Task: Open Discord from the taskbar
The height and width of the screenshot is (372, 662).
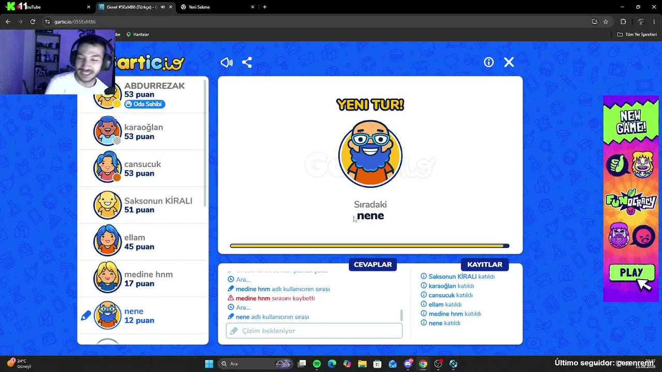Action: click(408, 364)
